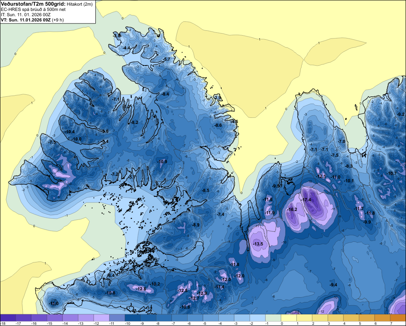Select the -7.2 temperature label

click(114, 175)
